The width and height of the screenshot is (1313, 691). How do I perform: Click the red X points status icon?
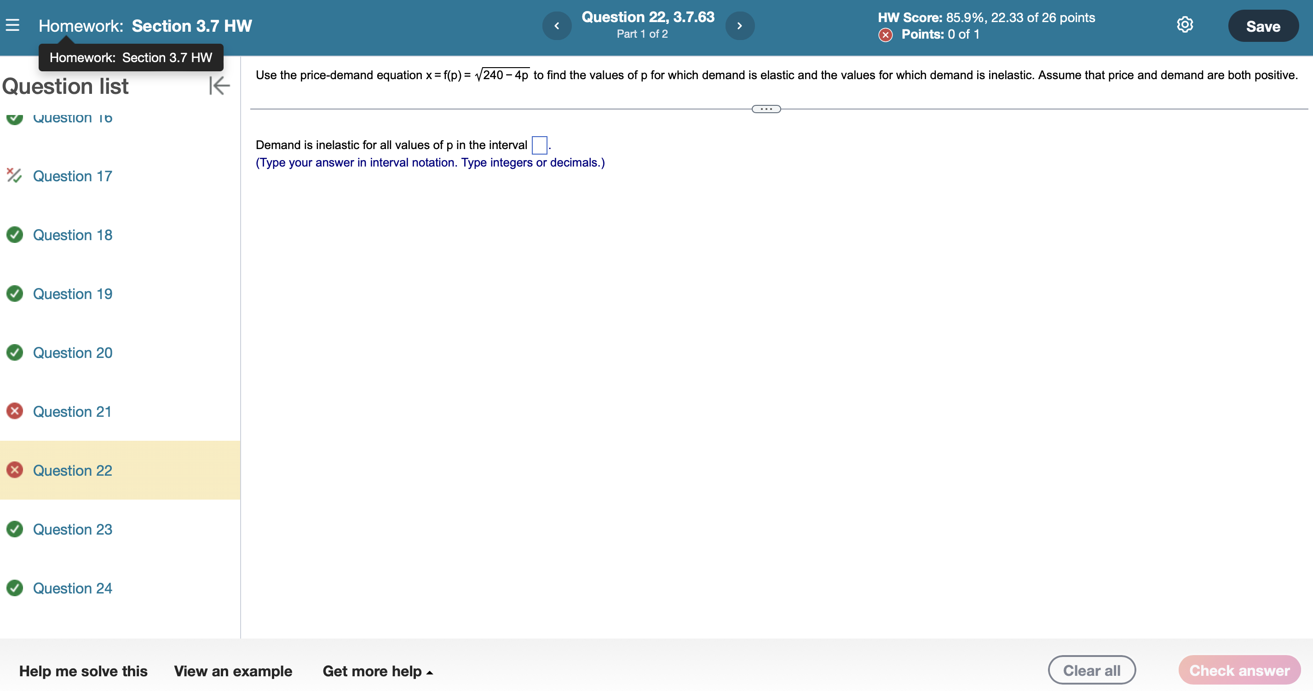pyautogui.click(x=885, y=35)
